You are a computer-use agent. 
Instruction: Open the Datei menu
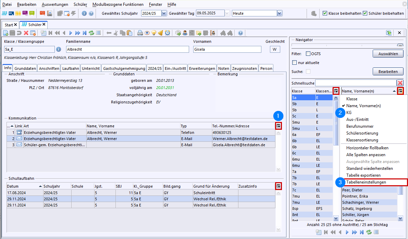pos(7,4)
